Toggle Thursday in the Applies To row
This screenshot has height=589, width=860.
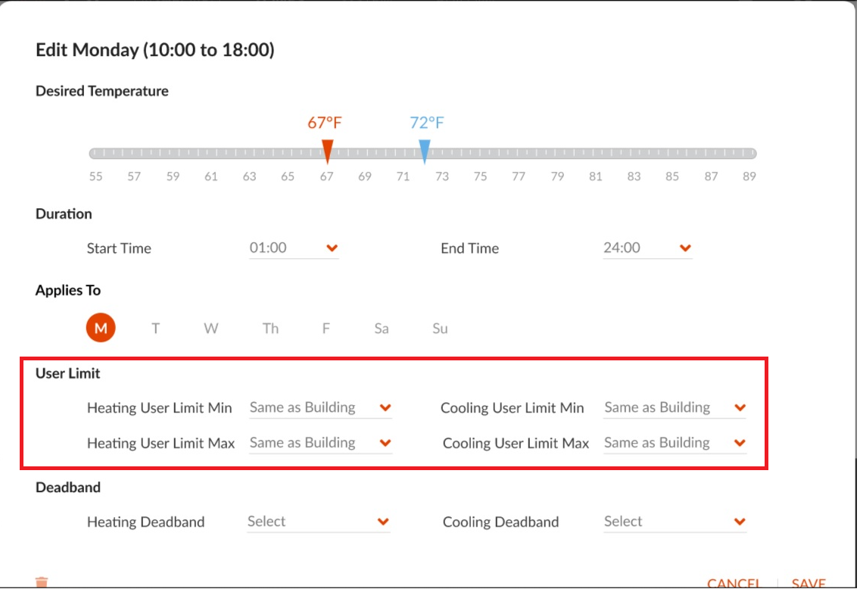[270, 329]
